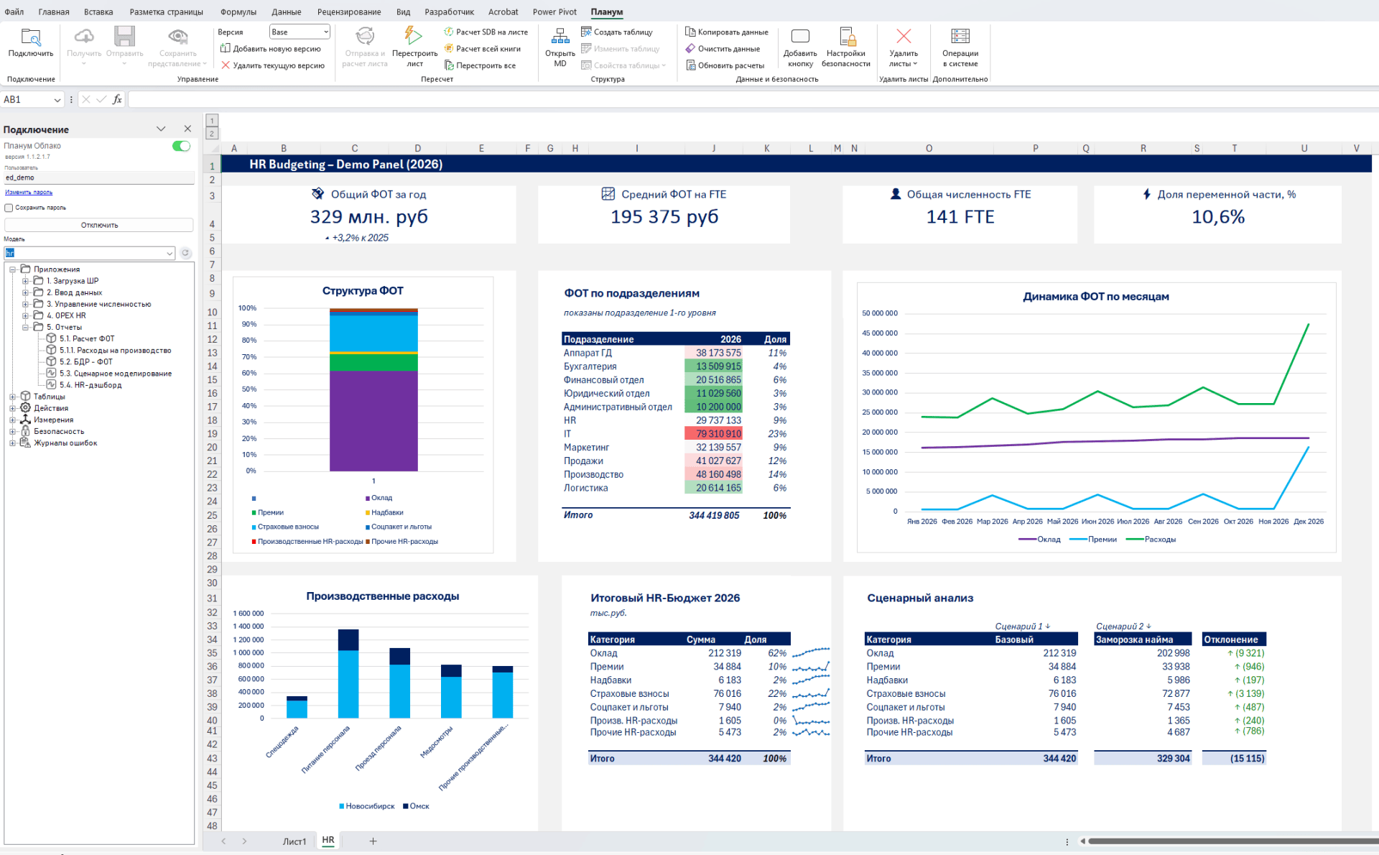Open the Формулы ribbon tab

point(238,11)
